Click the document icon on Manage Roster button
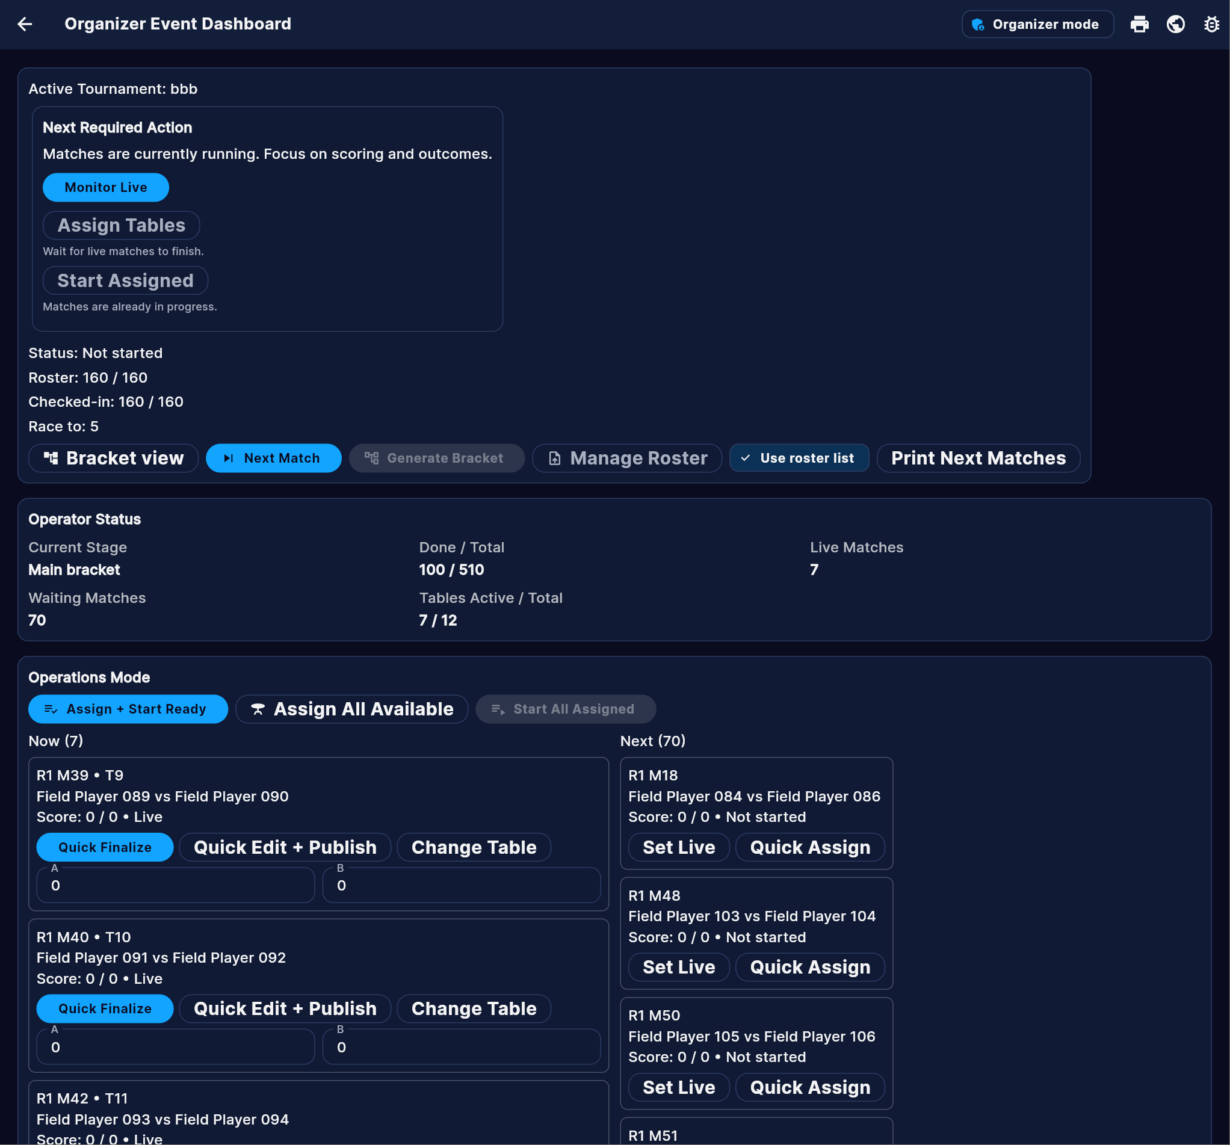The image size is (1230, 1145). pyautogui.click(x=554, y=458)
